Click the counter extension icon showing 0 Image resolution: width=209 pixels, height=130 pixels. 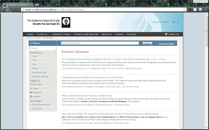tap(195, 9)
